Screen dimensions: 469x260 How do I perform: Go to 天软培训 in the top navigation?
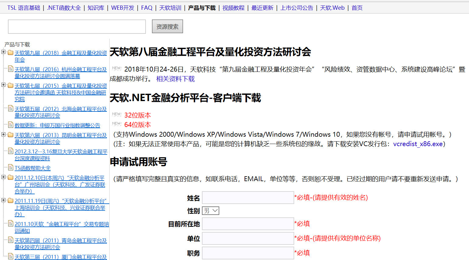pos(170,8)
